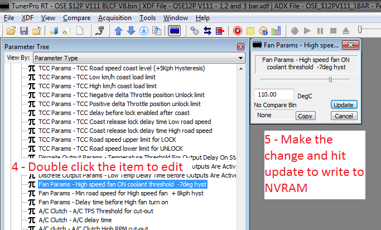381x230 pixels.
Task: Click the pause button in toolbar
Action: (x=320, y=31)
